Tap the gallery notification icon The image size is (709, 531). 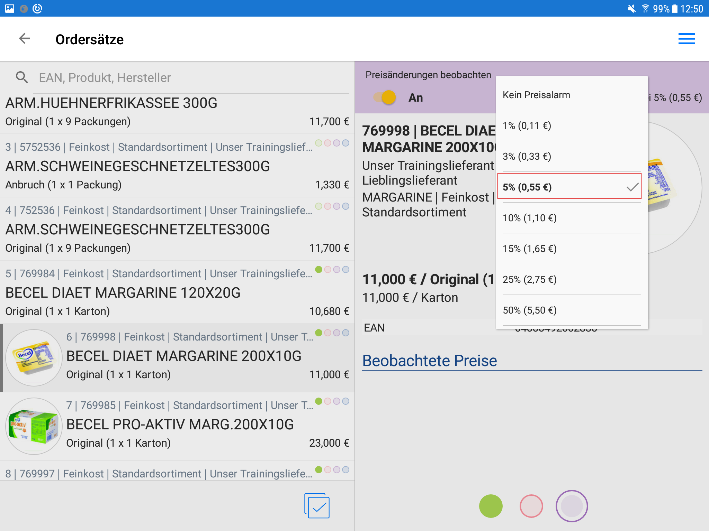point(10,8)
